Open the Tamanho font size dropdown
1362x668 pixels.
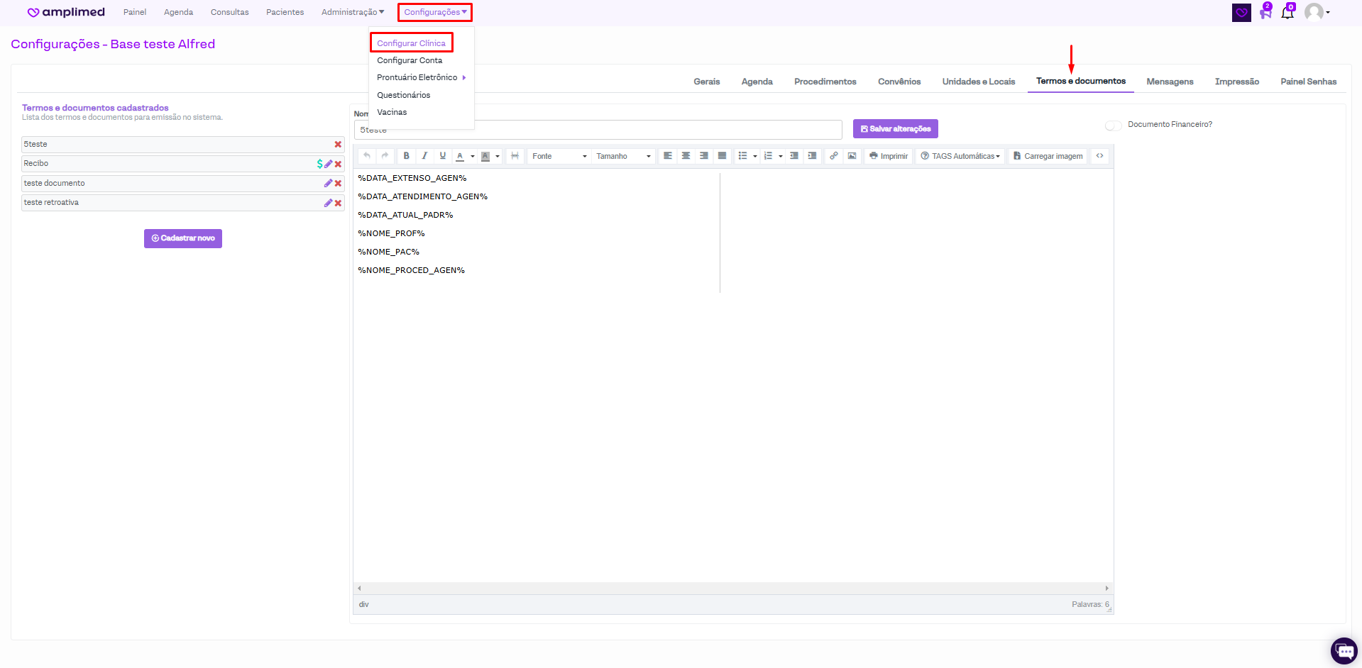(x=623, y=156)
